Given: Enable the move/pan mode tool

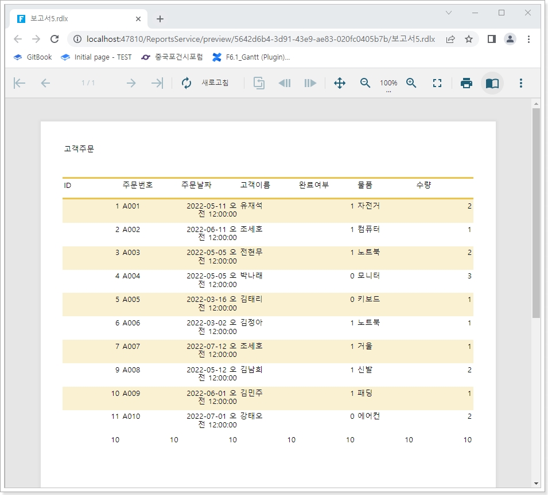Looking at the screenshot, I should pyautogui.click(x=340, y=83).
